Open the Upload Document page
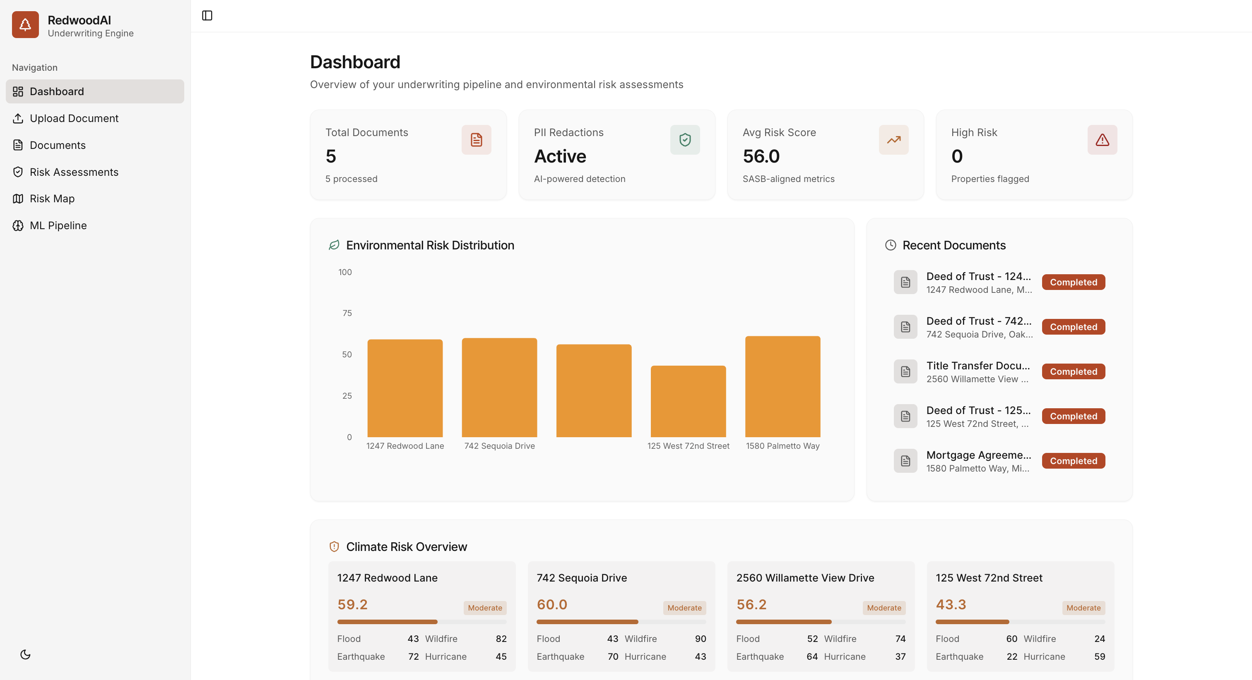This screenshot has width=1252, height=680. tap(74, 118)
